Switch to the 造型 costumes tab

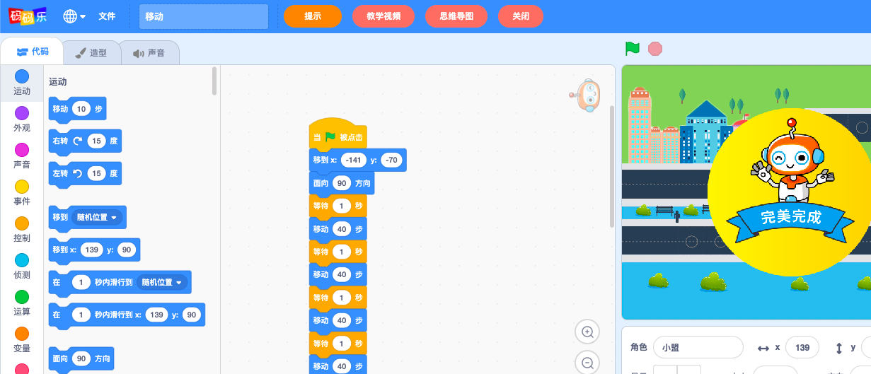[x=91, y=53]
